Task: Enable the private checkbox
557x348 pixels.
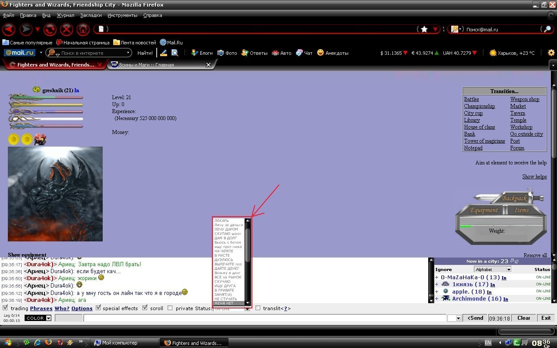Action: point(170,308)
